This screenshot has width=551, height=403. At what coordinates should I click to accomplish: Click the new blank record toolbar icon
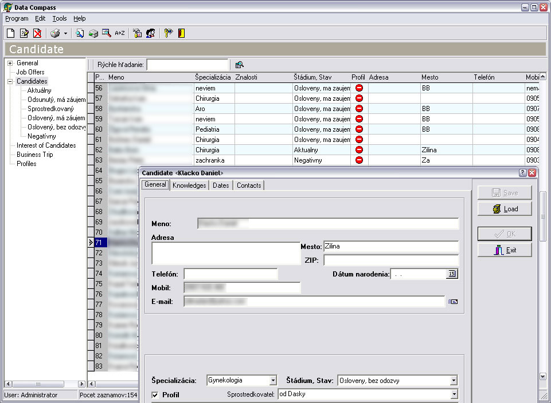(x=10, y=33)
